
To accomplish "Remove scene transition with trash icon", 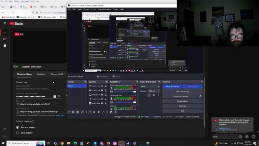I will 154,95.
